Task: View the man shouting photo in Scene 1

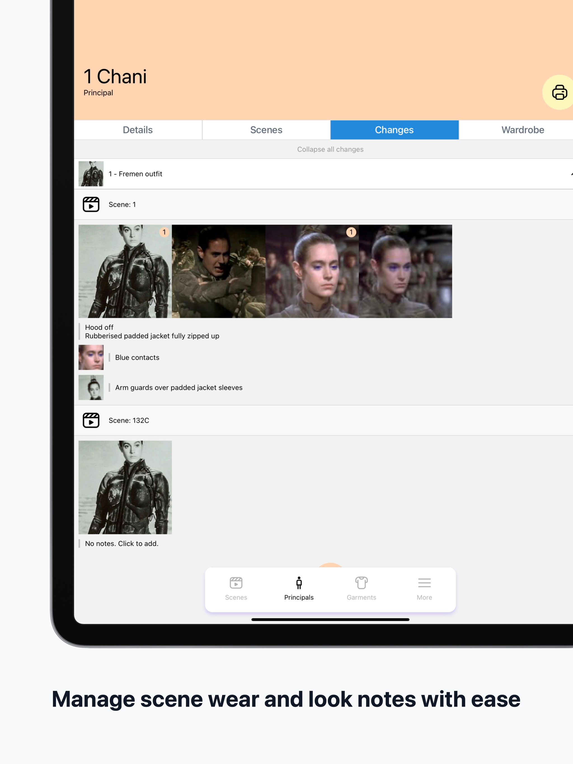Action: click(x=219, y=272)
